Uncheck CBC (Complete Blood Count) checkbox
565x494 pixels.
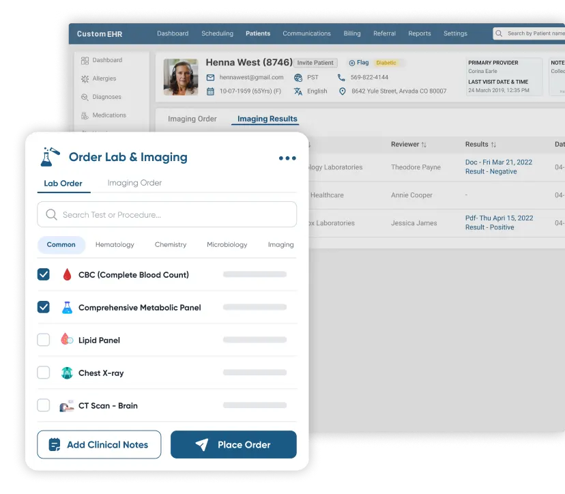coord(44,274)
